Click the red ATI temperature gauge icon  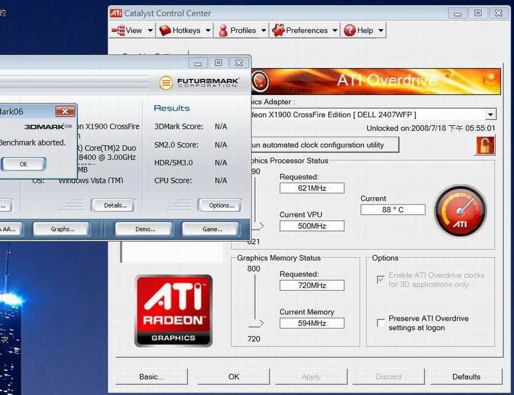coord(460,212)
